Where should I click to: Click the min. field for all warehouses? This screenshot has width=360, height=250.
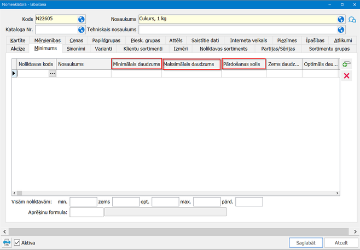pyautogui.click(x=83, y=202)
